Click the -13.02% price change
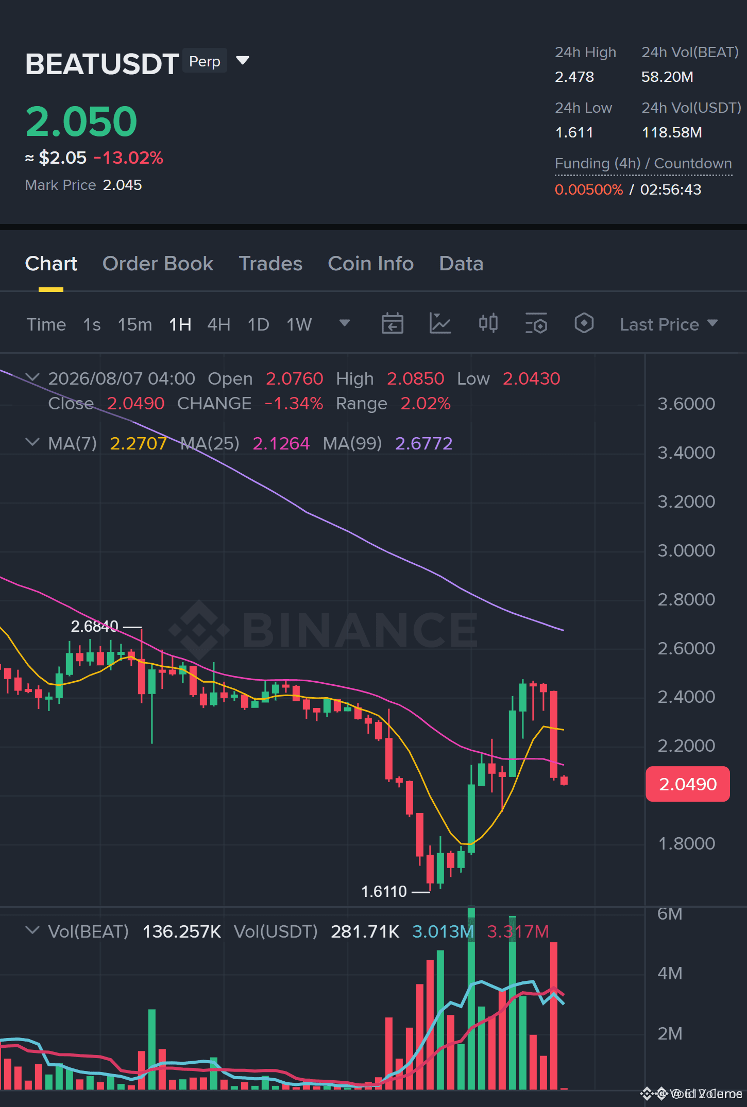747x1107 pixels. [129, 158]
